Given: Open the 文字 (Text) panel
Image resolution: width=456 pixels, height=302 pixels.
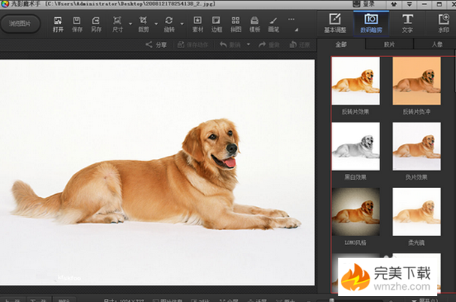Looking at the screenshot, I should click(407, 22).
